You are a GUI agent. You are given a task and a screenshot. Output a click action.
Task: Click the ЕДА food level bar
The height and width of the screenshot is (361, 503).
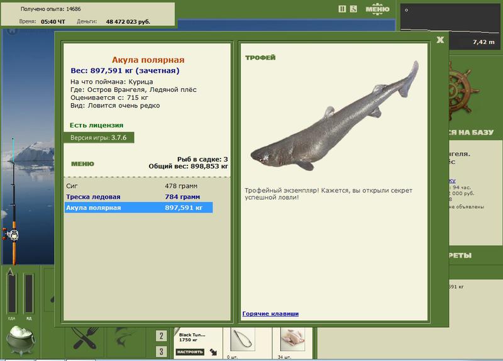[x=12, y=293]
